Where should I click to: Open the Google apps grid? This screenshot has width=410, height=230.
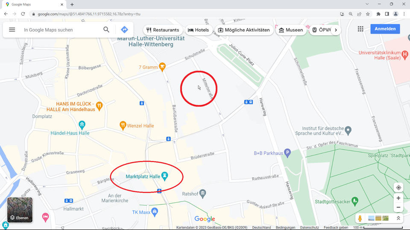point(360,29)
